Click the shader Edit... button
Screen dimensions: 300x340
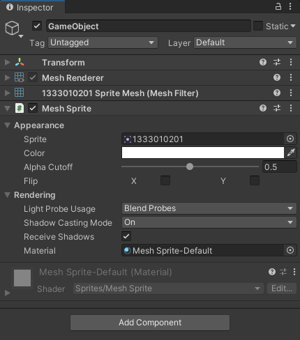point(282,288)
